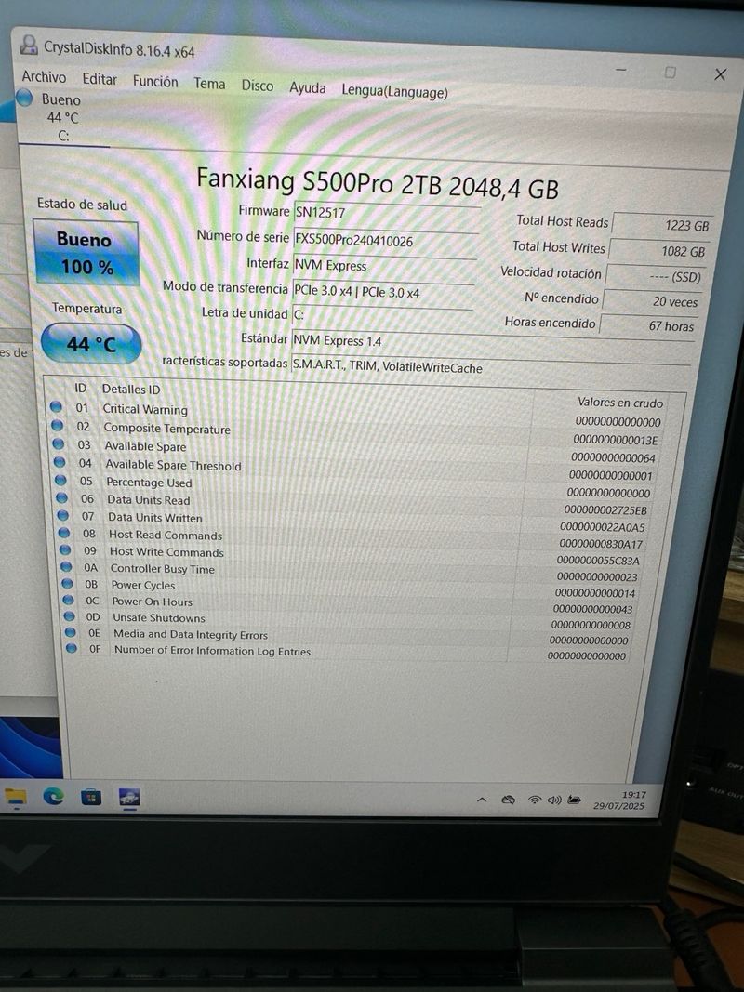Click raw value 00000000830A17
The width and height of the screenshot is (744, 992).
point(601,544)
